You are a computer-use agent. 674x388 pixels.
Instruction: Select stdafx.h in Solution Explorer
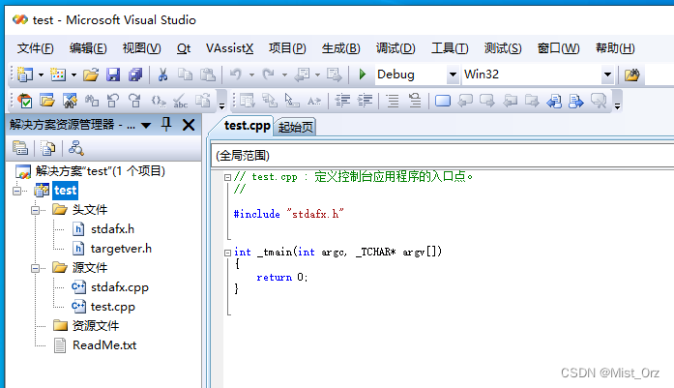112,229
